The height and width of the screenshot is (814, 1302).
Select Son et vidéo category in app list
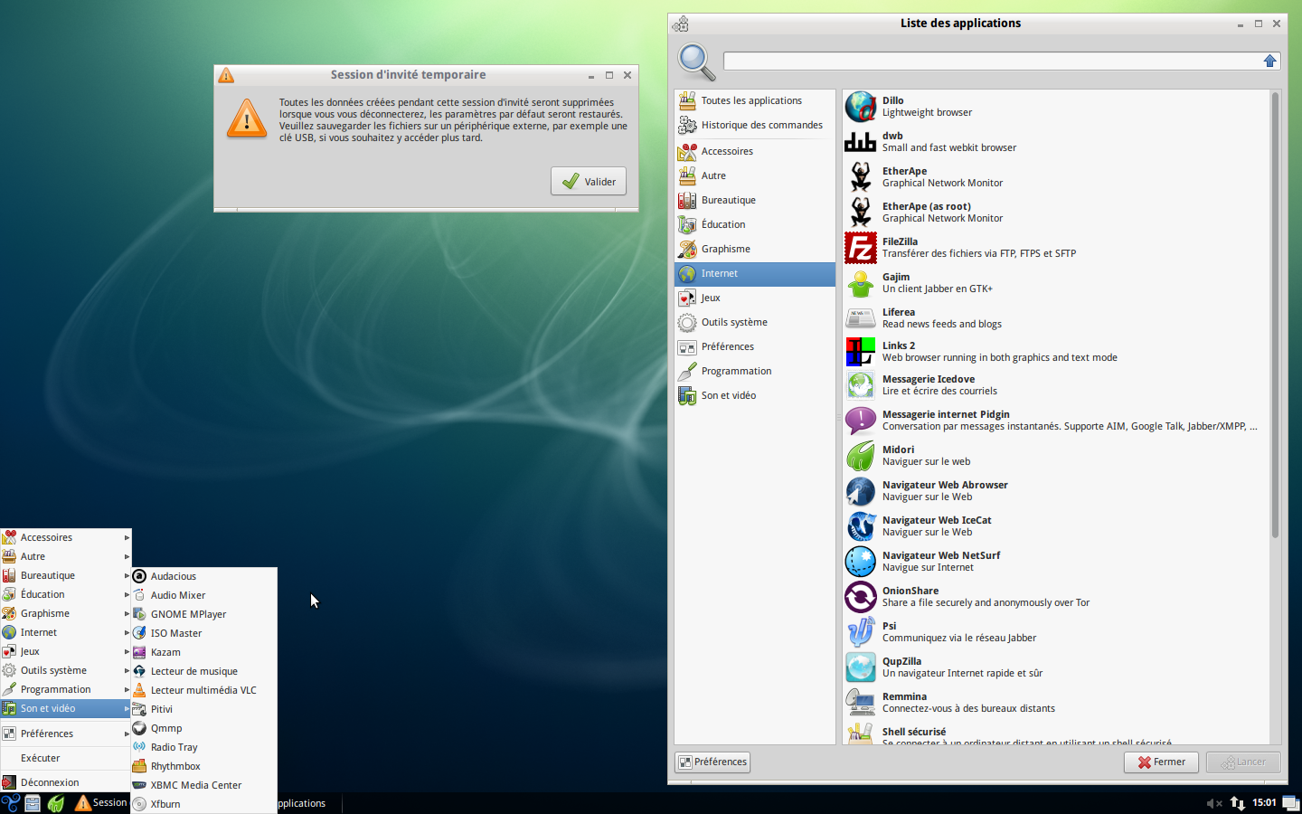tap(755, 395)
